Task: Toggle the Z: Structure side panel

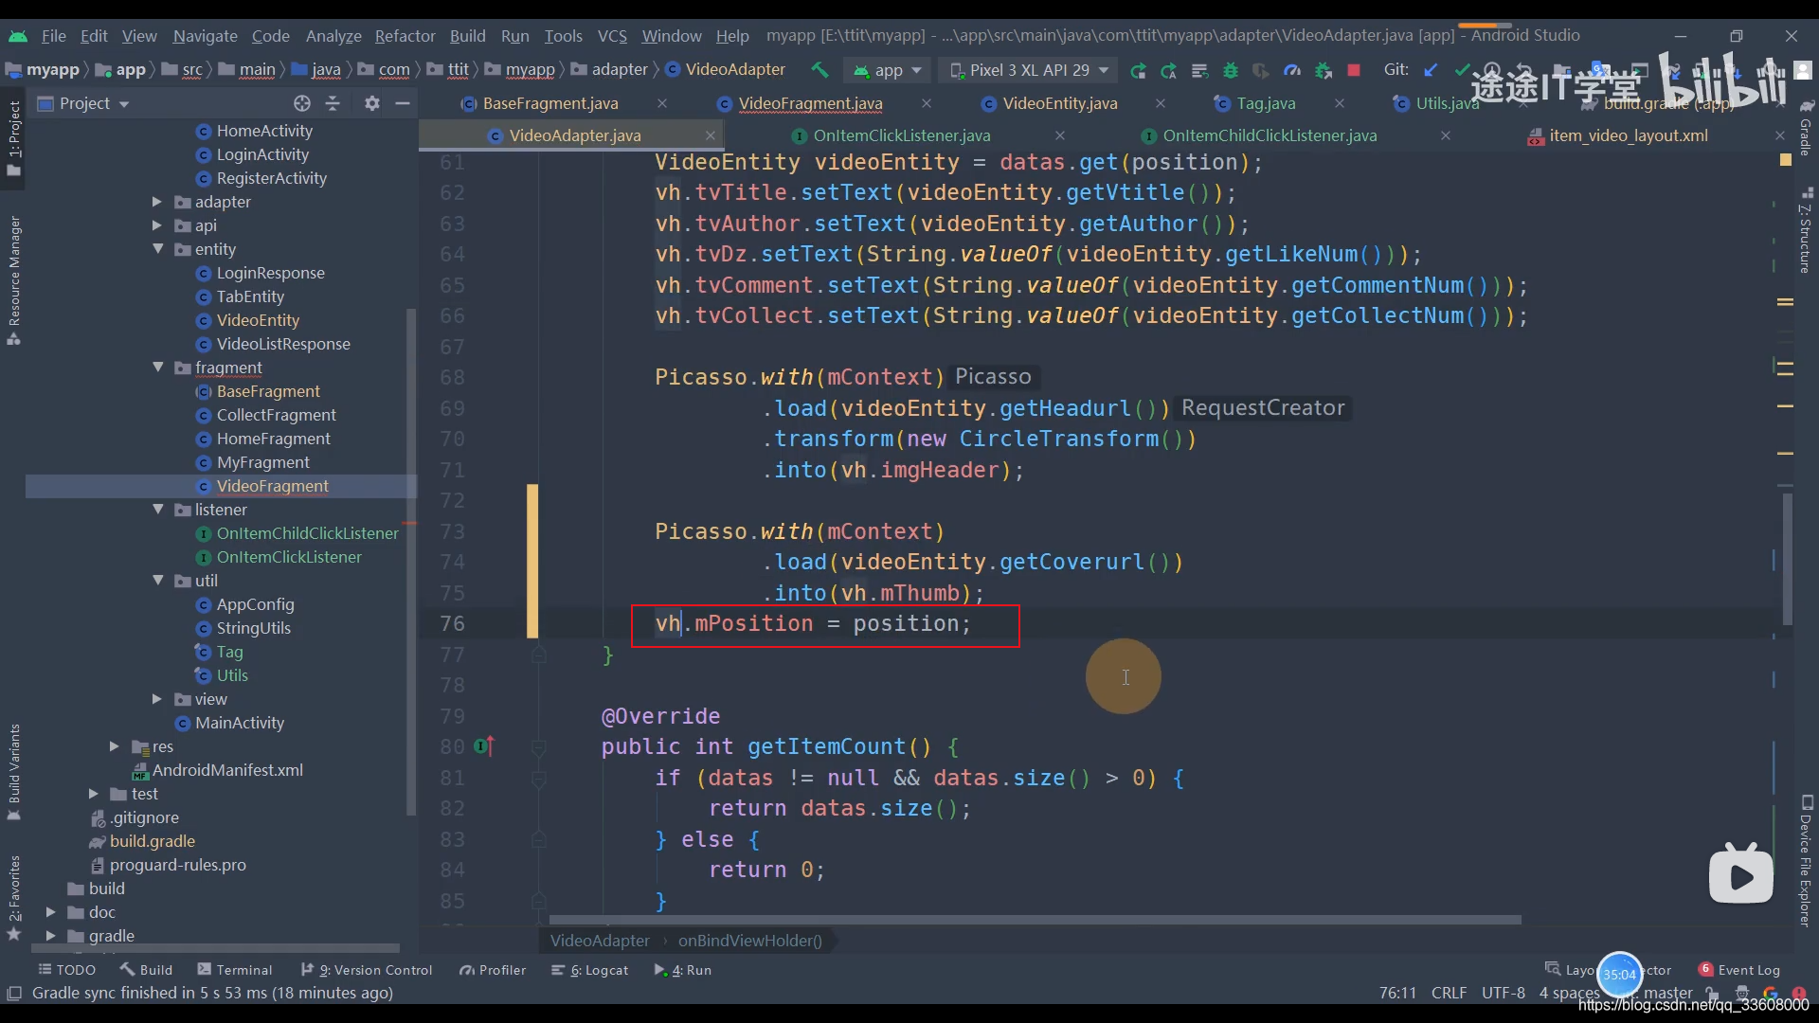Action: click(1806, 230)
